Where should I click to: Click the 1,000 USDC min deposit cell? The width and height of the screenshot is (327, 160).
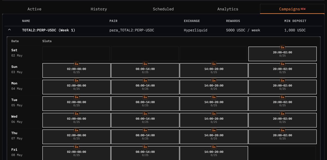pyautogui.click(x=295, y=30)
